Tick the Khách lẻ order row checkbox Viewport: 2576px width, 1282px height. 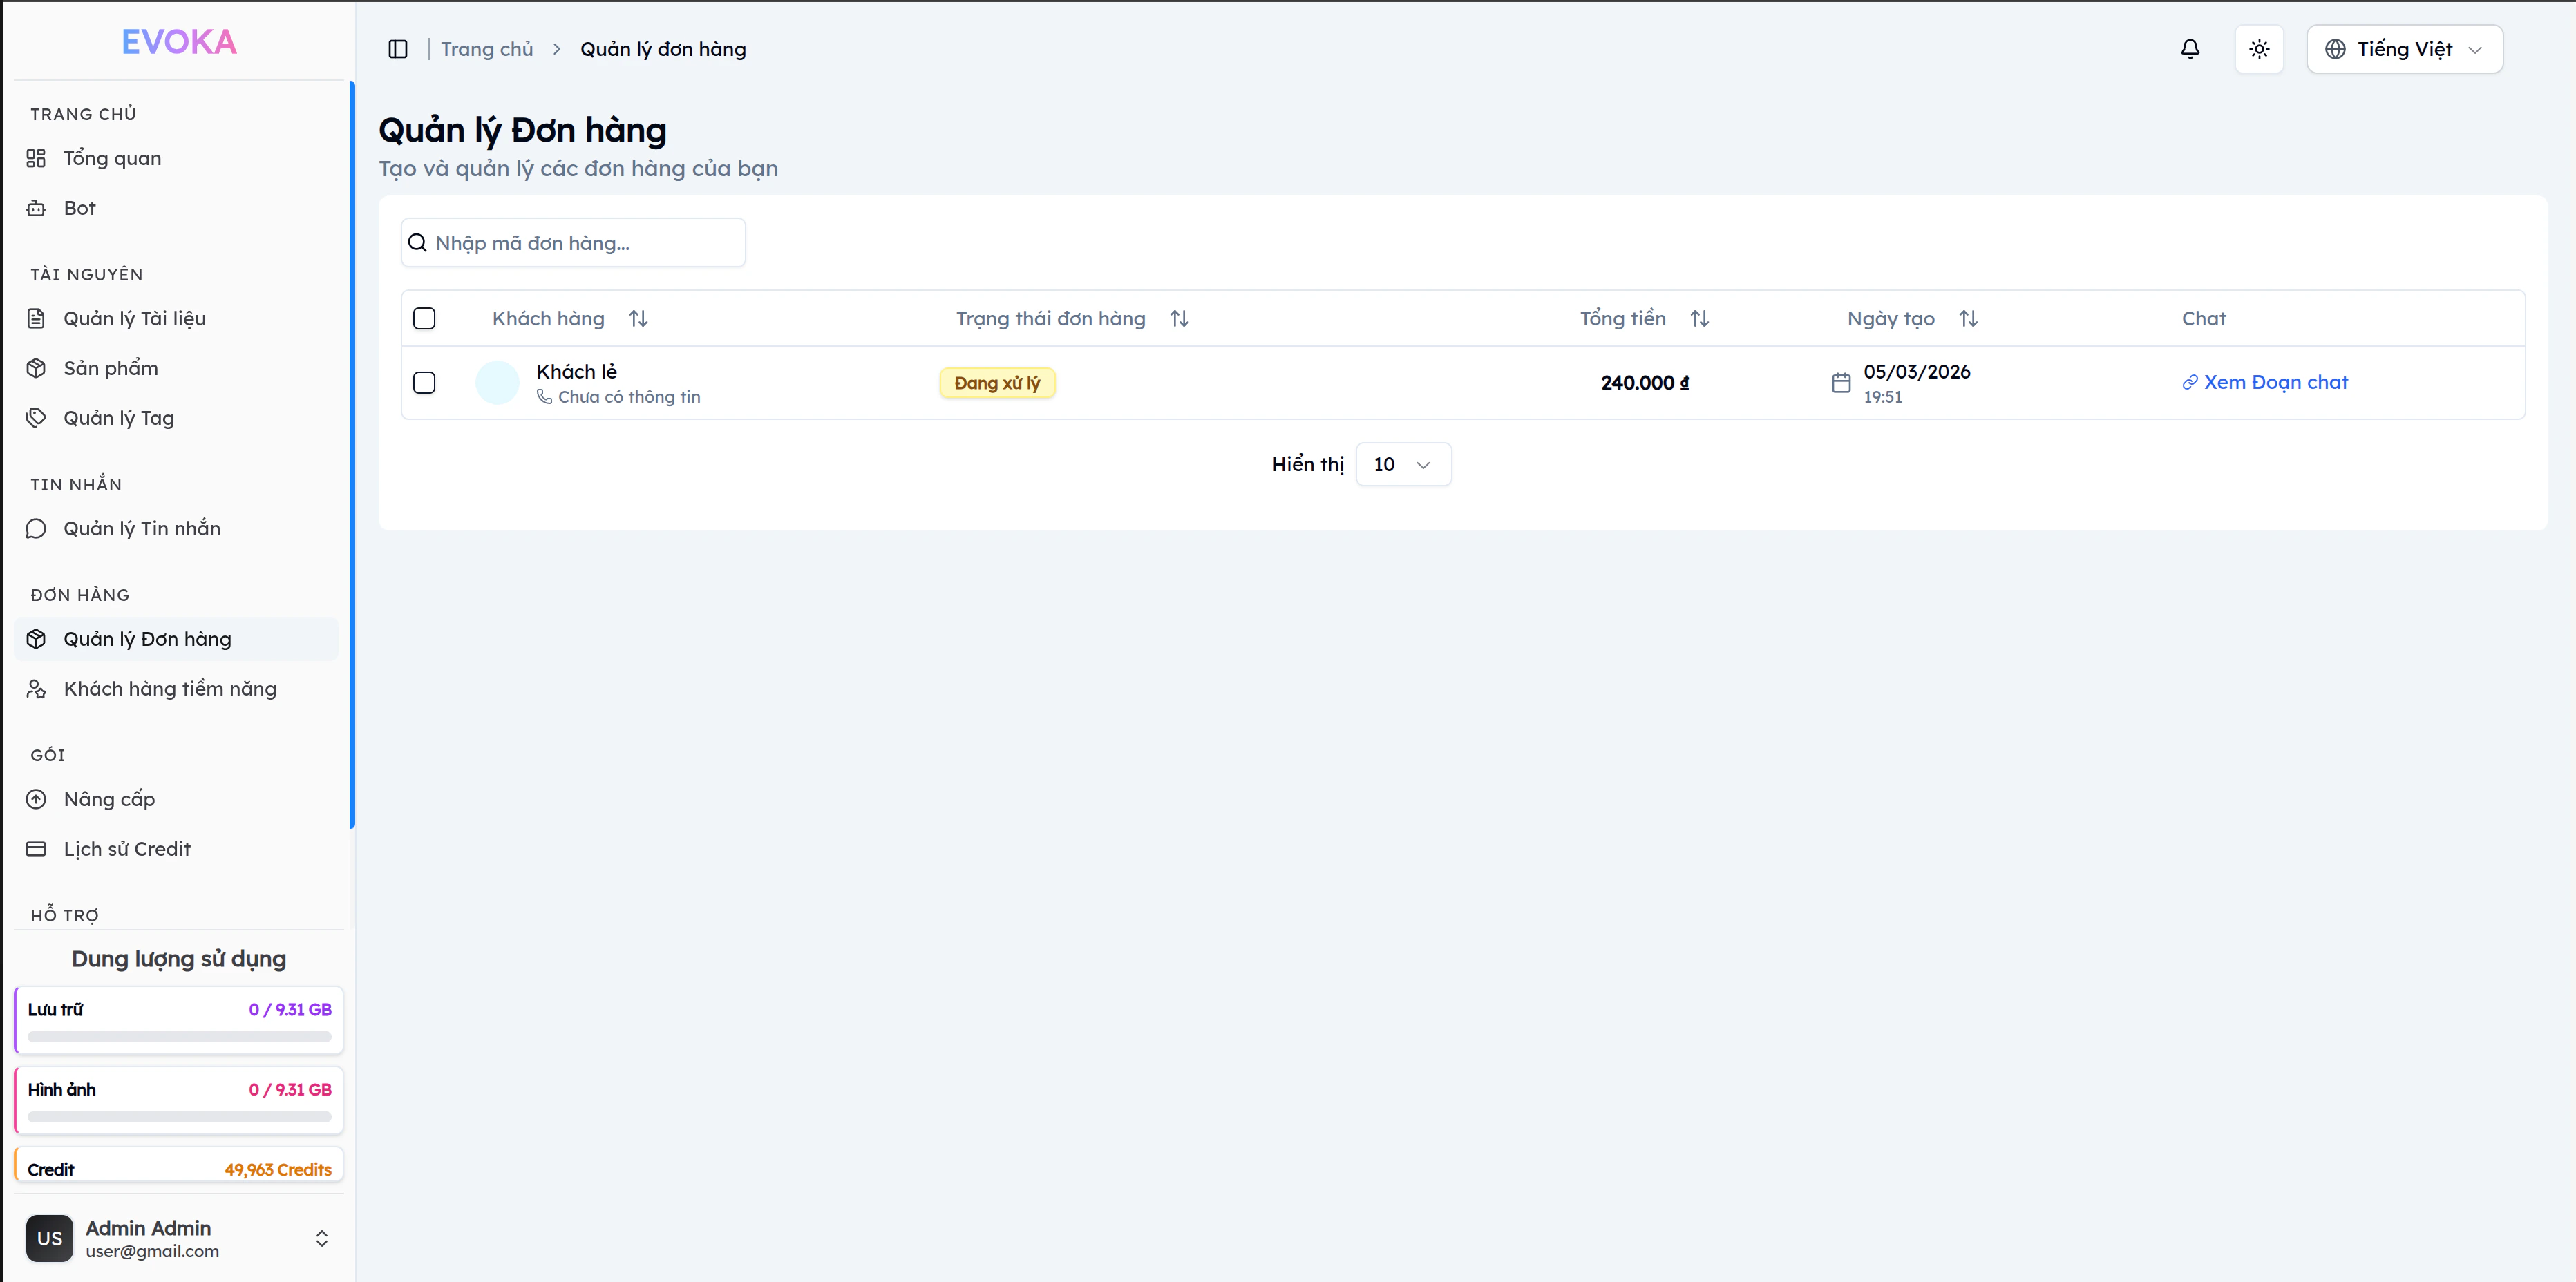pyautogui.click(x=424, y=383)
